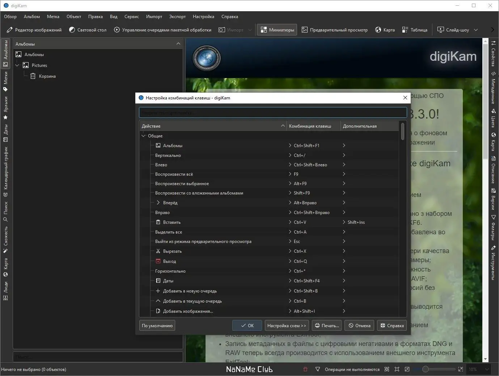Confirm the dialog with OK

pyautogui.click(x=247, y=326)
